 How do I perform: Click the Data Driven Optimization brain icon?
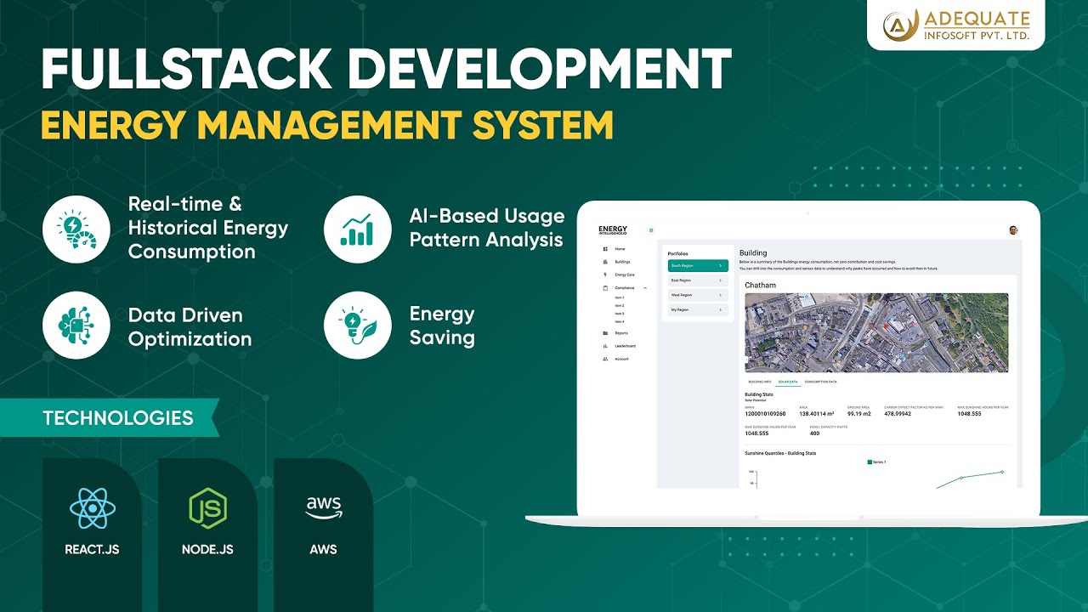click(x=76, y=325)
